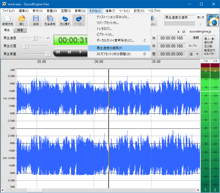Click the サンプル button
220x193 pixels.
(193, 46)
